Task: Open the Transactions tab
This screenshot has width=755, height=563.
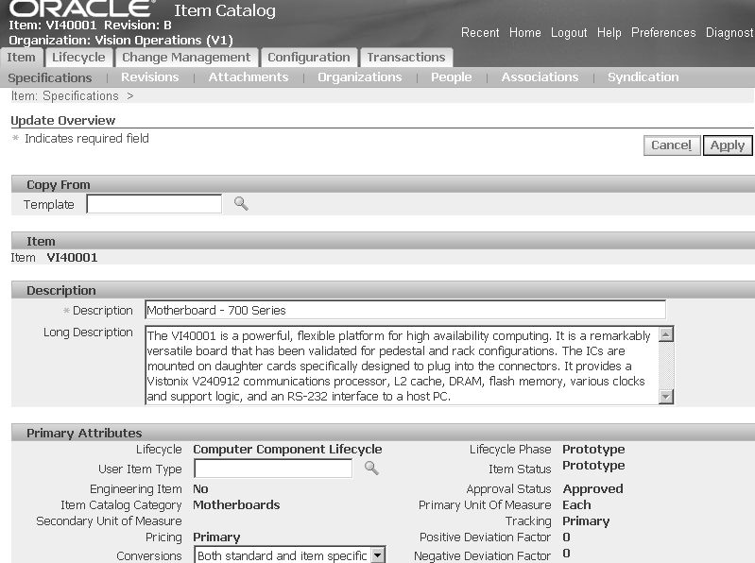Action: [406, 58]
